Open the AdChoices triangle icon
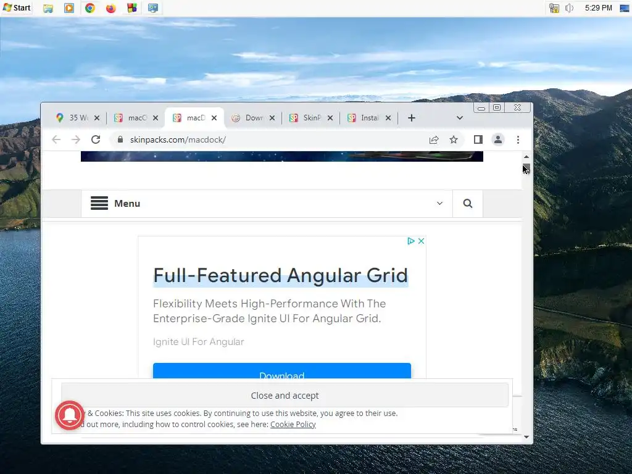The width and height of the screenshot is (632, 474). point(410,241)
